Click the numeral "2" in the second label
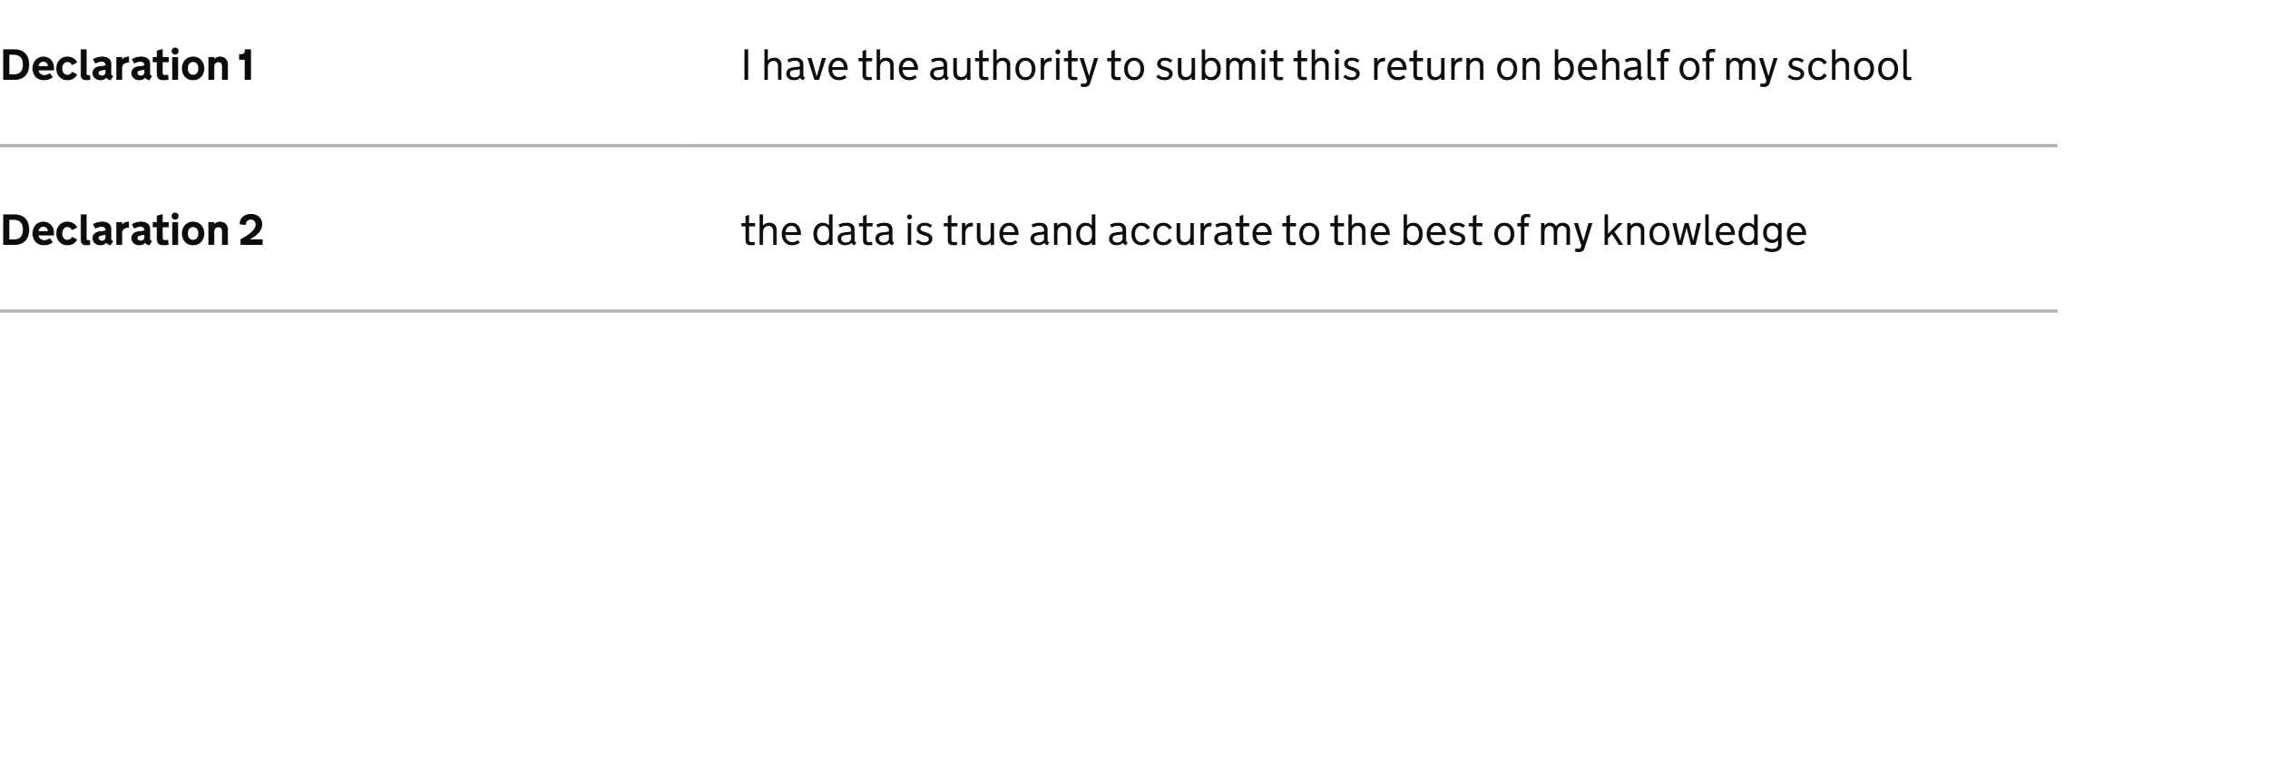This screenshot has width=2290, height=760. (x=250, y=231)
